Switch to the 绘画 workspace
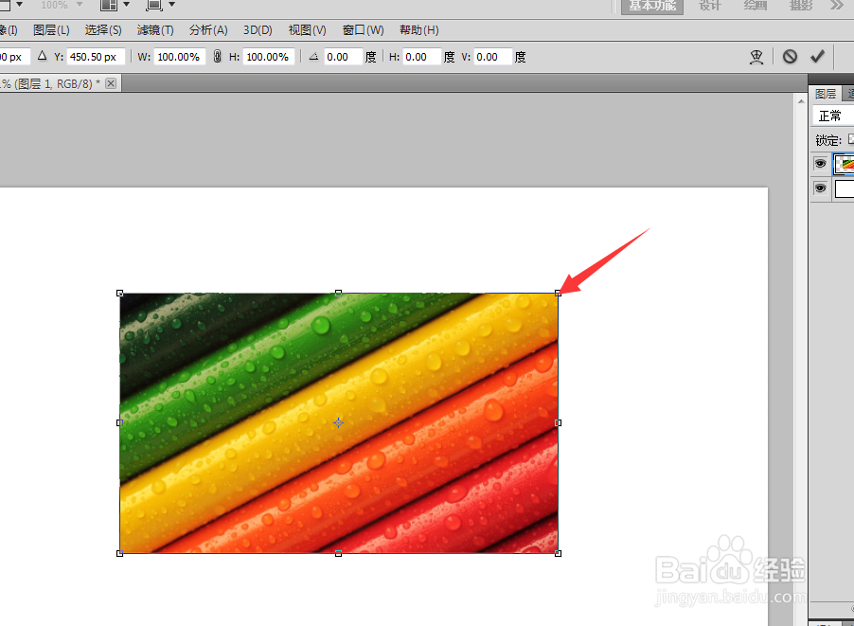 (x=756, y=6)
